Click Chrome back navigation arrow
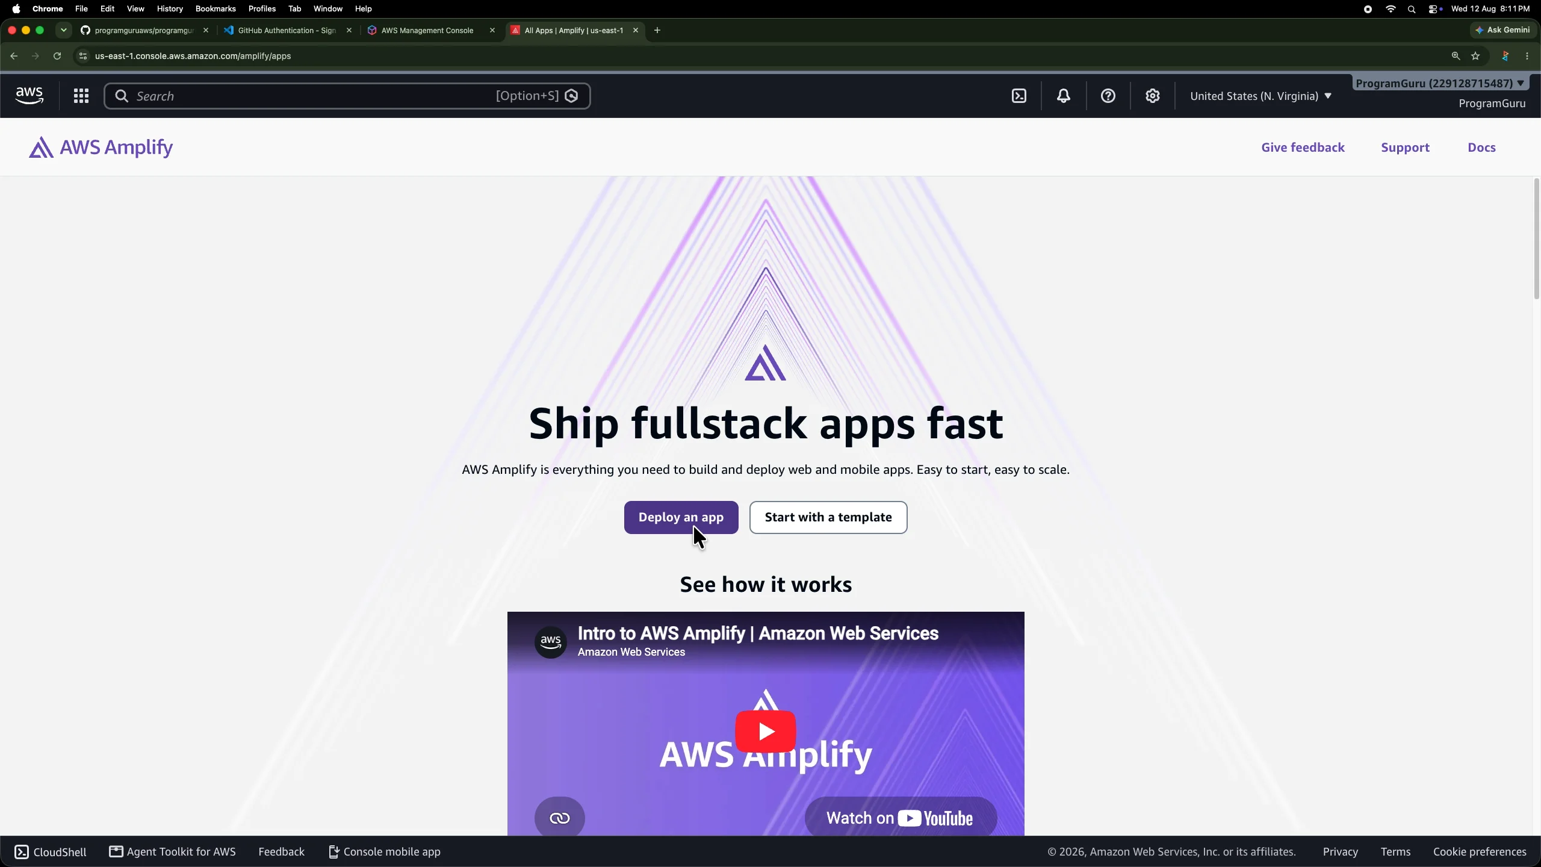The height and width of the screenshot is (867, 1541). (x=14, y=56)
